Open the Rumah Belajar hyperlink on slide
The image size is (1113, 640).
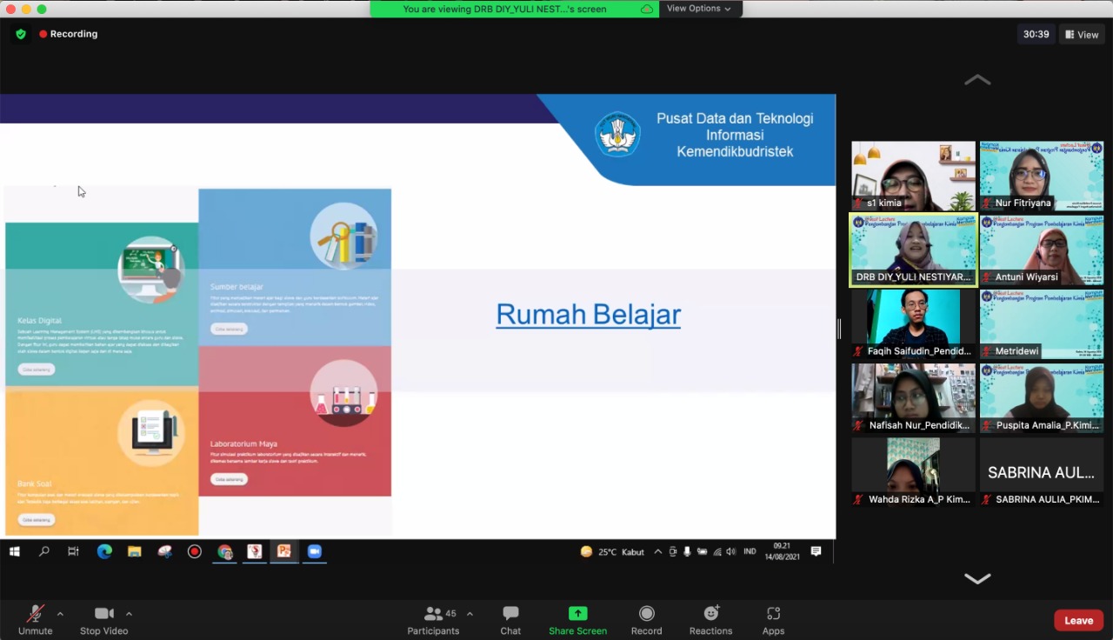point(588,314)
